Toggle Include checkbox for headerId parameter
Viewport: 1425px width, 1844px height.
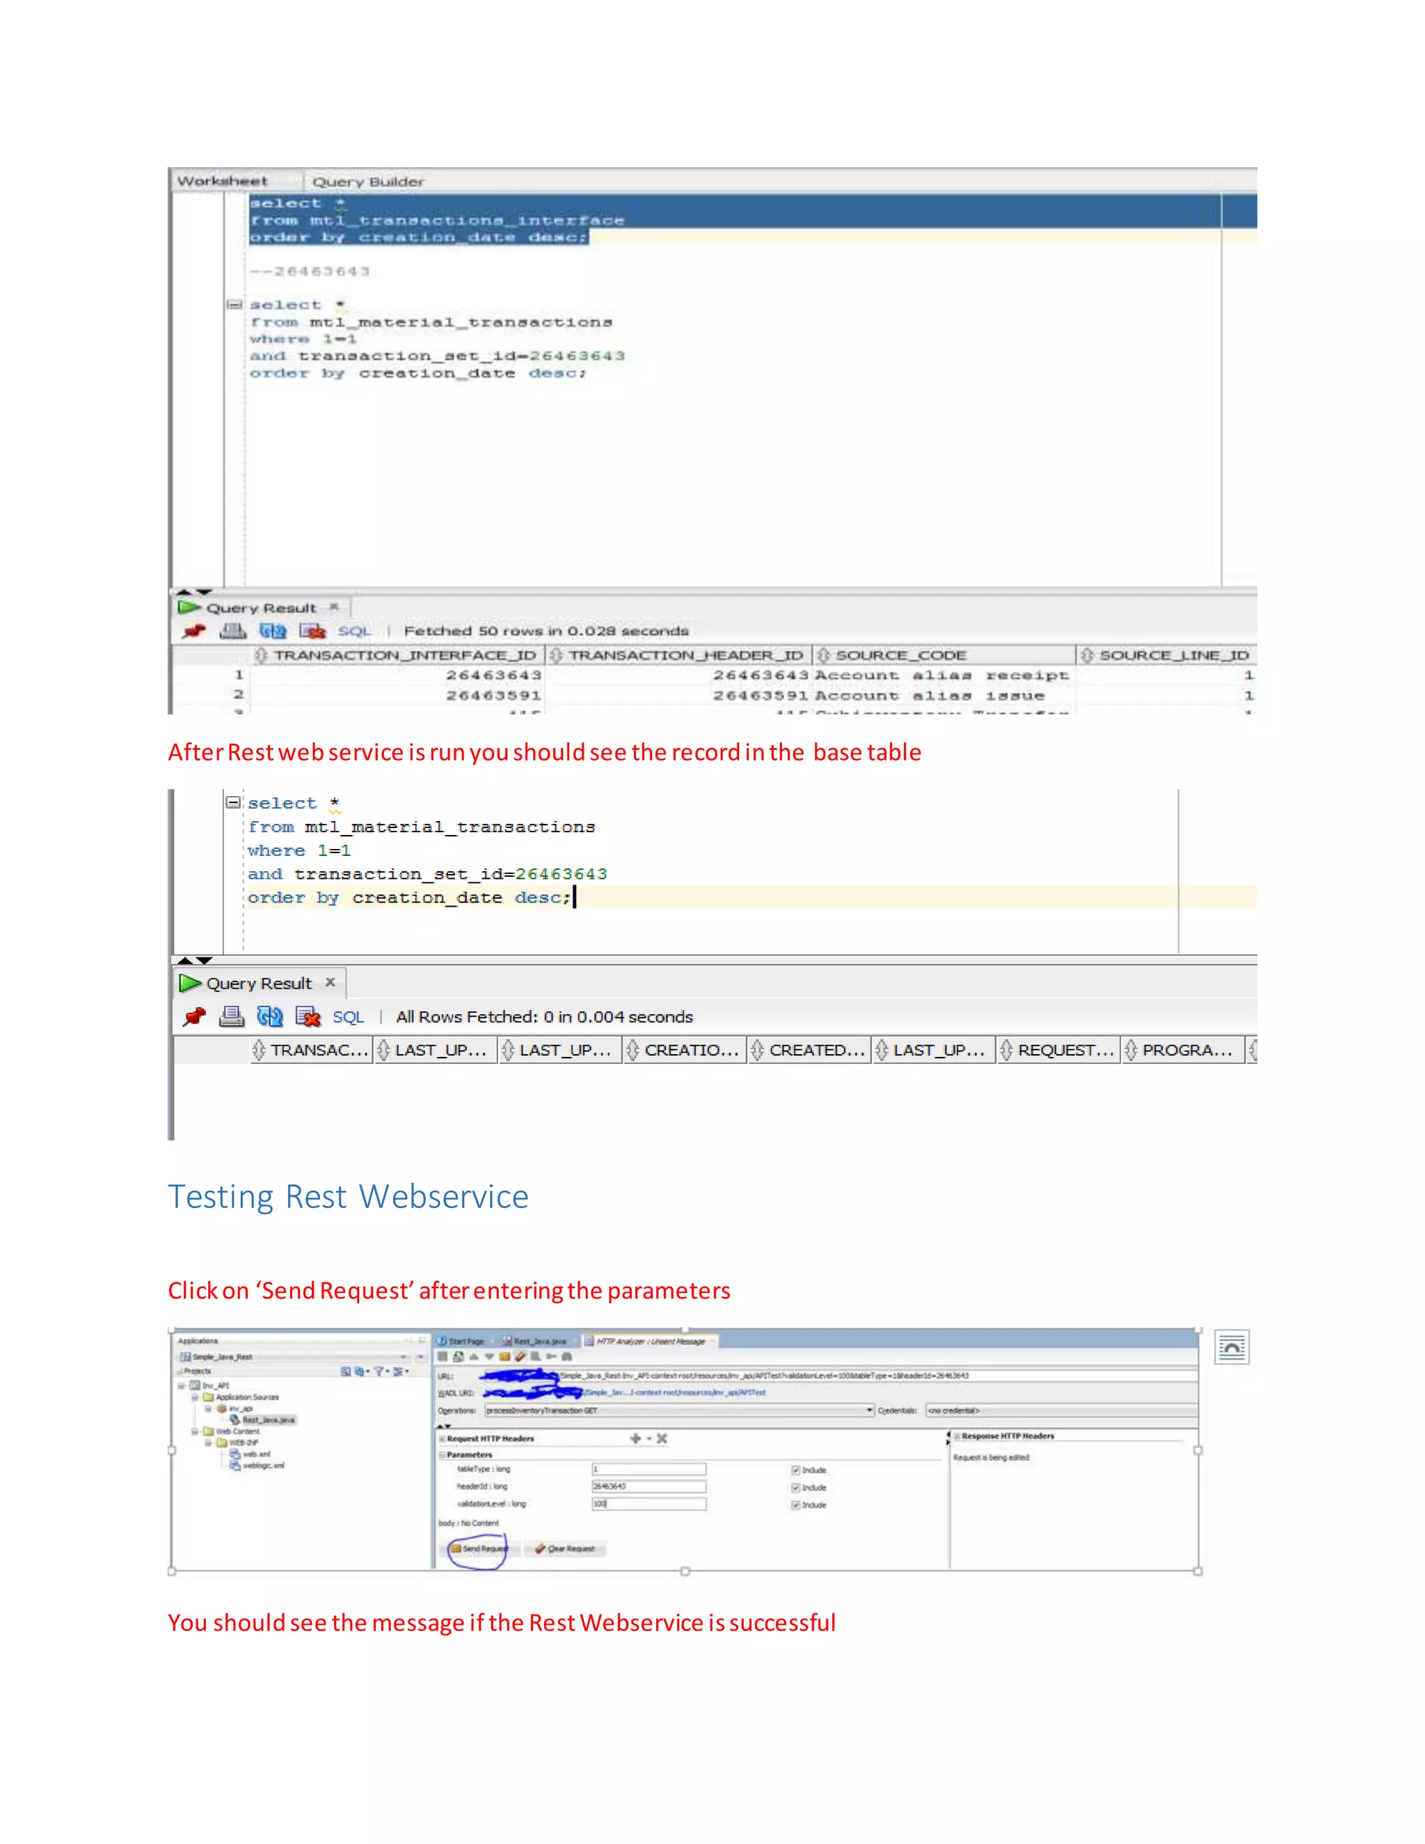795,1488
